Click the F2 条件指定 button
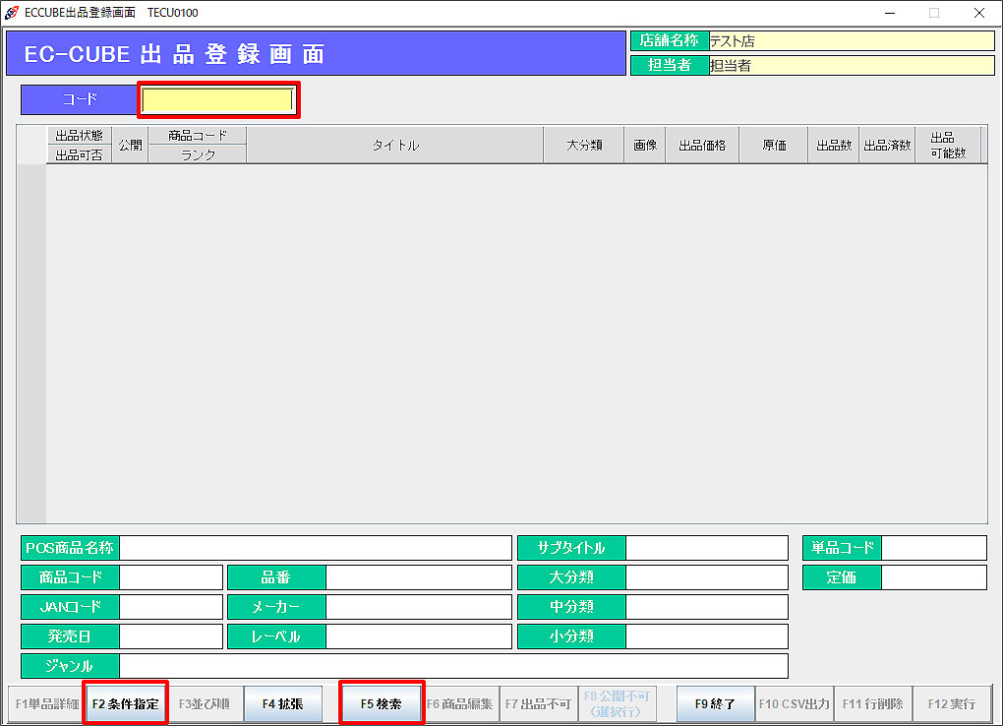Screen dimensions: 1003x726 click(x=125, y=704)
